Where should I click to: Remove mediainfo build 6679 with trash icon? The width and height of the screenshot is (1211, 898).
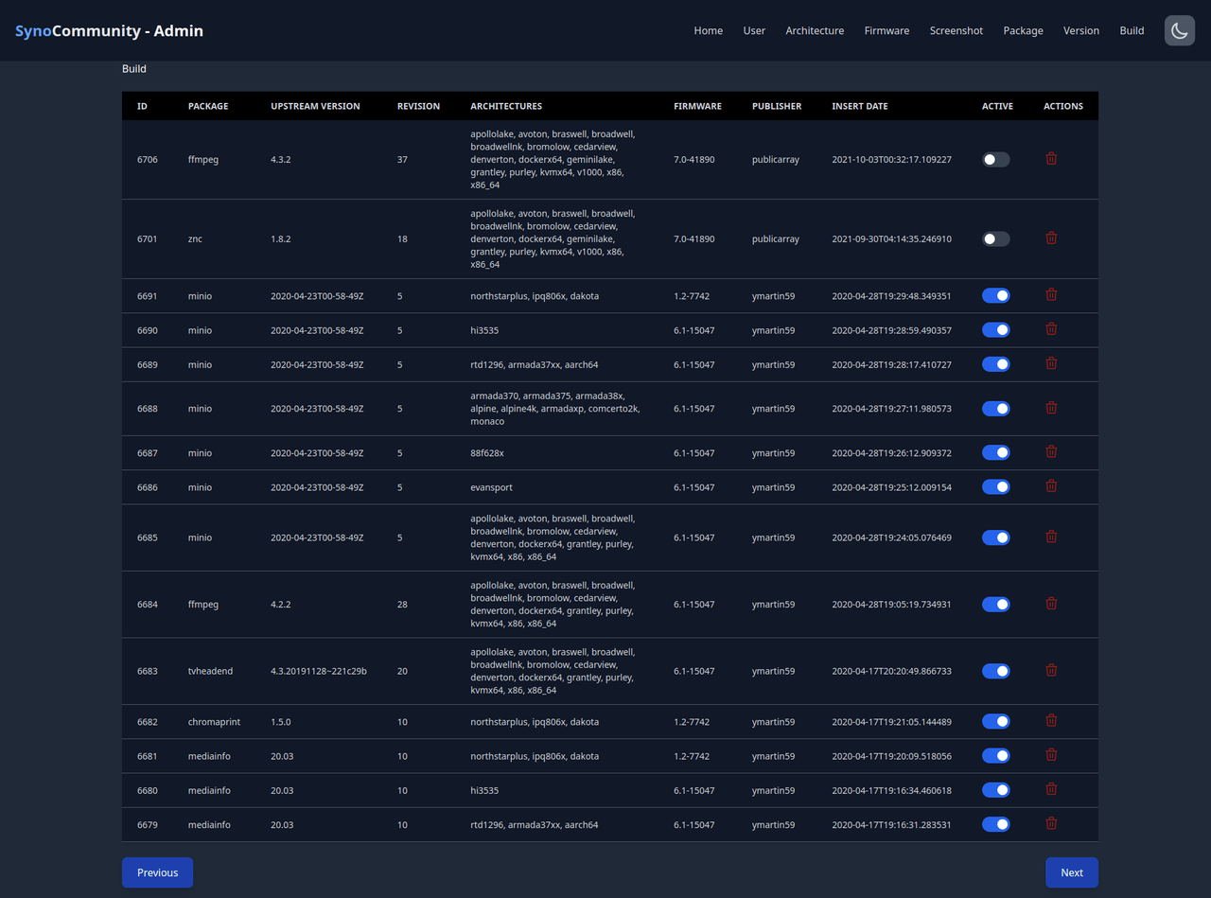(1051, 824)
